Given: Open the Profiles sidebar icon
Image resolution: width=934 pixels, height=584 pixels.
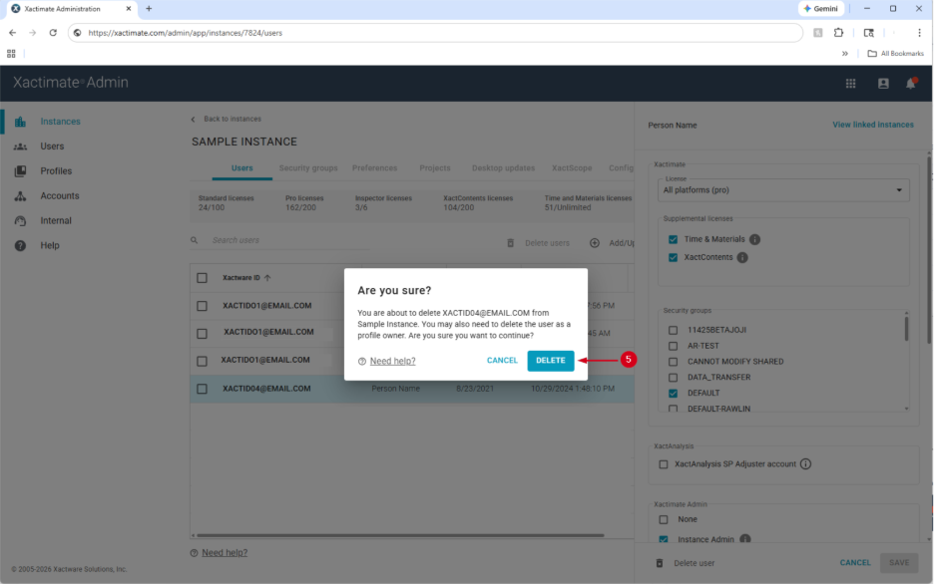Looking at the screenshot, I should [x=20, y=171].
